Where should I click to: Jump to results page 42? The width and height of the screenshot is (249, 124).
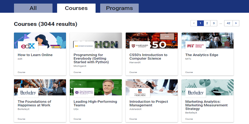point(228,23)
